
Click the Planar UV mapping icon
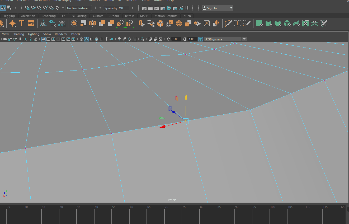pos(260,23)
